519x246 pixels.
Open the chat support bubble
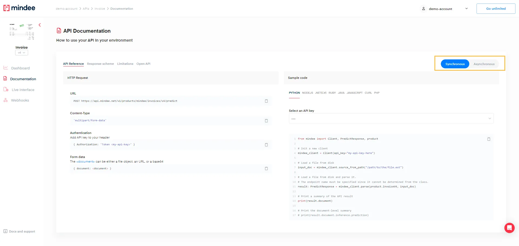(x=509, y=228)
